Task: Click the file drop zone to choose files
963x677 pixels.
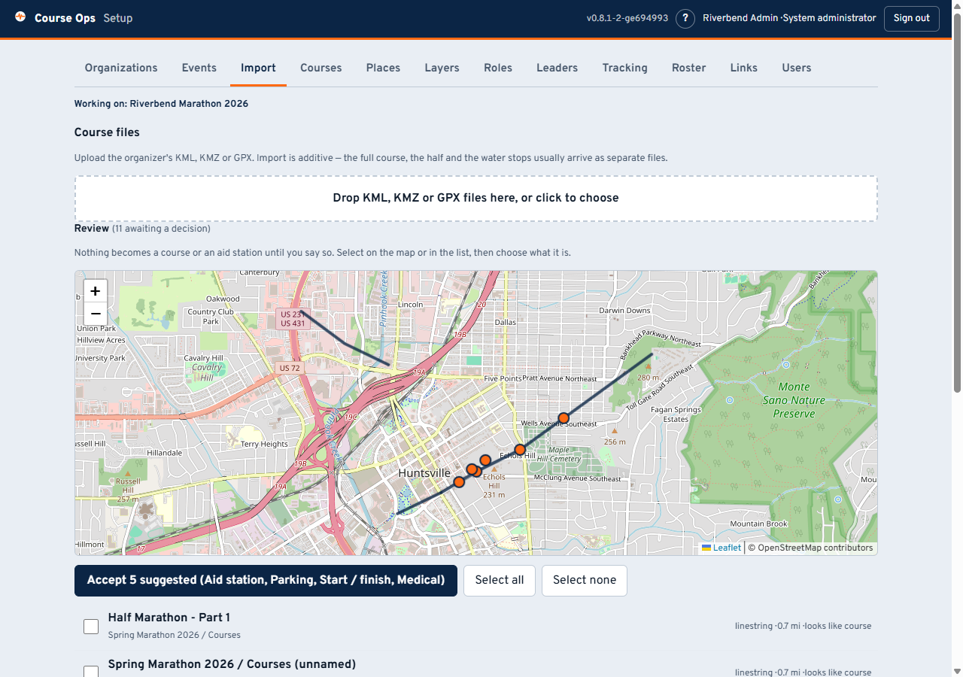Action: pos(476,198)
